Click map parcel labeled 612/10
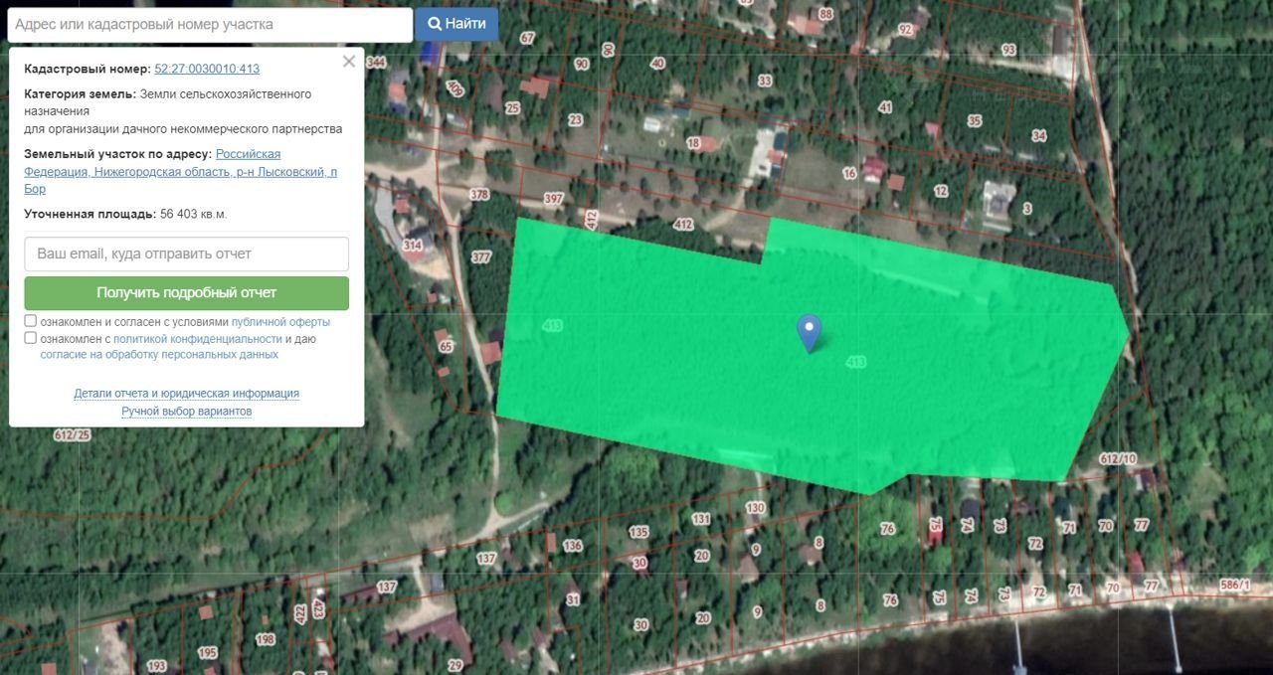This screenshot has height=675, width=1273. (1118, 458)
